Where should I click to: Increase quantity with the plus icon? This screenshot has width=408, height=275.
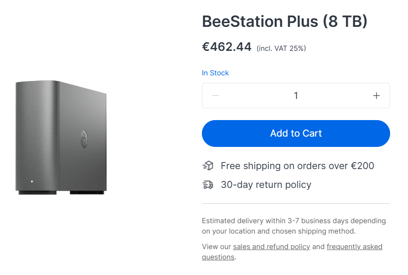[376, 96]
